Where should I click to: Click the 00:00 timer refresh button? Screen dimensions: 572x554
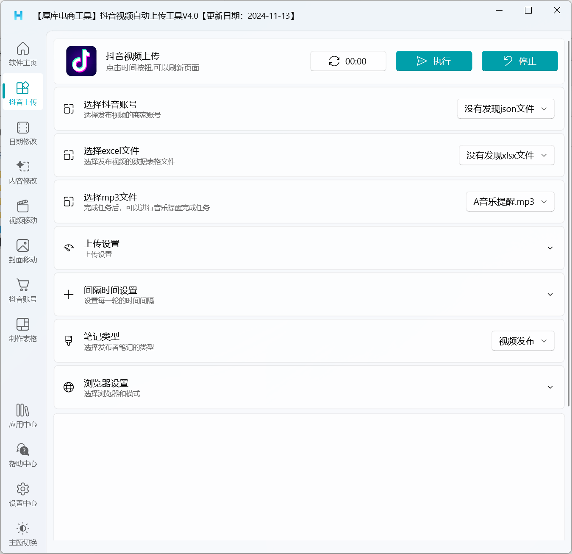pos(348,61)
